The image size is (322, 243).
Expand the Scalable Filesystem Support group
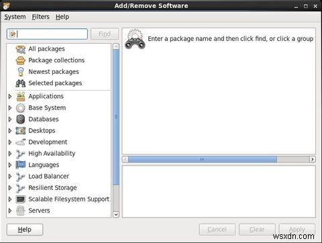10,199
